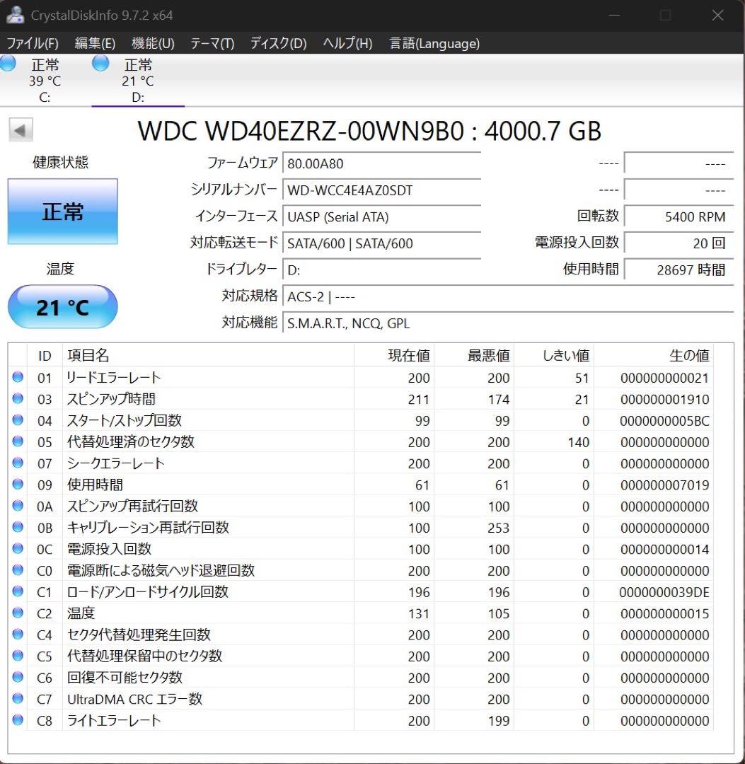745x764 pixels.
Task: Click the back arrow navigation button
Action: coord(21,130)
